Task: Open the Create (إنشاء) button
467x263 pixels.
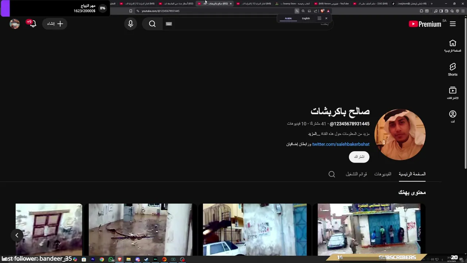Action: (55, 24)
